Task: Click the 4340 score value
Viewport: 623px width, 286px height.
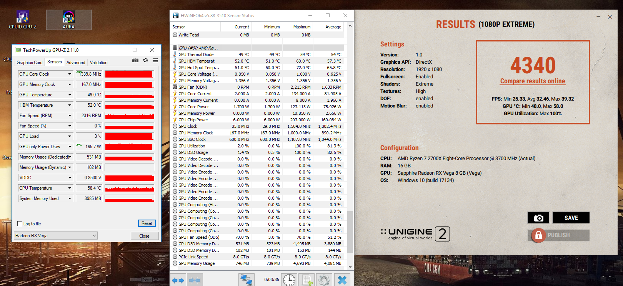Action: (x=533, y=65)
